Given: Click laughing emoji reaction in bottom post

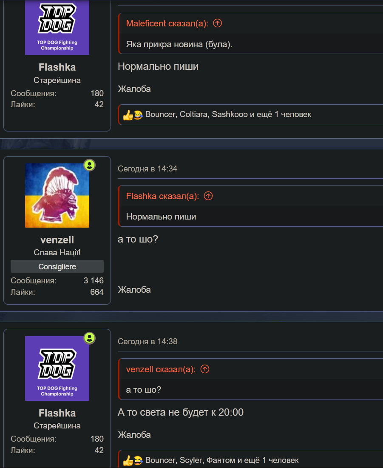Looking at the screenshot, I should coord(138,460).
